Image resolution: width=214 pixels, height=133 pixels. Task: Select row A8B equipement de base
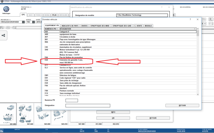[120, 34]
